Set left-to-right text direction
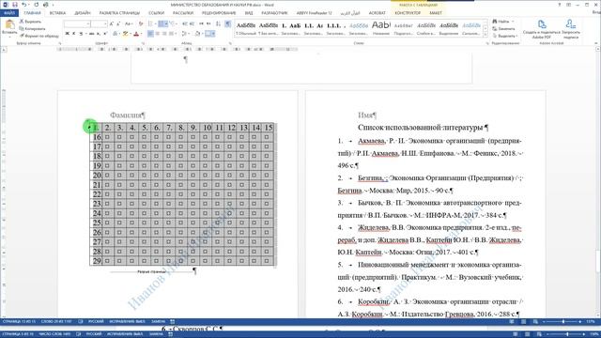Viewport: 601px width, 338px height. pyautogui.click(x=201, y=23)
